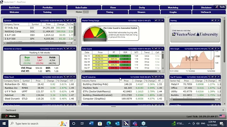Click the MTI mini-graph chart
Image resolution: width=227 pixels, height=127 pixels.
(x=192, y=60)
